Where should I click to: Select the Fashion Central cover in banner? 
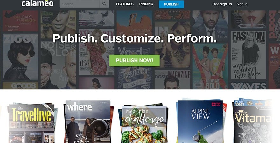(x=248, y=55)
